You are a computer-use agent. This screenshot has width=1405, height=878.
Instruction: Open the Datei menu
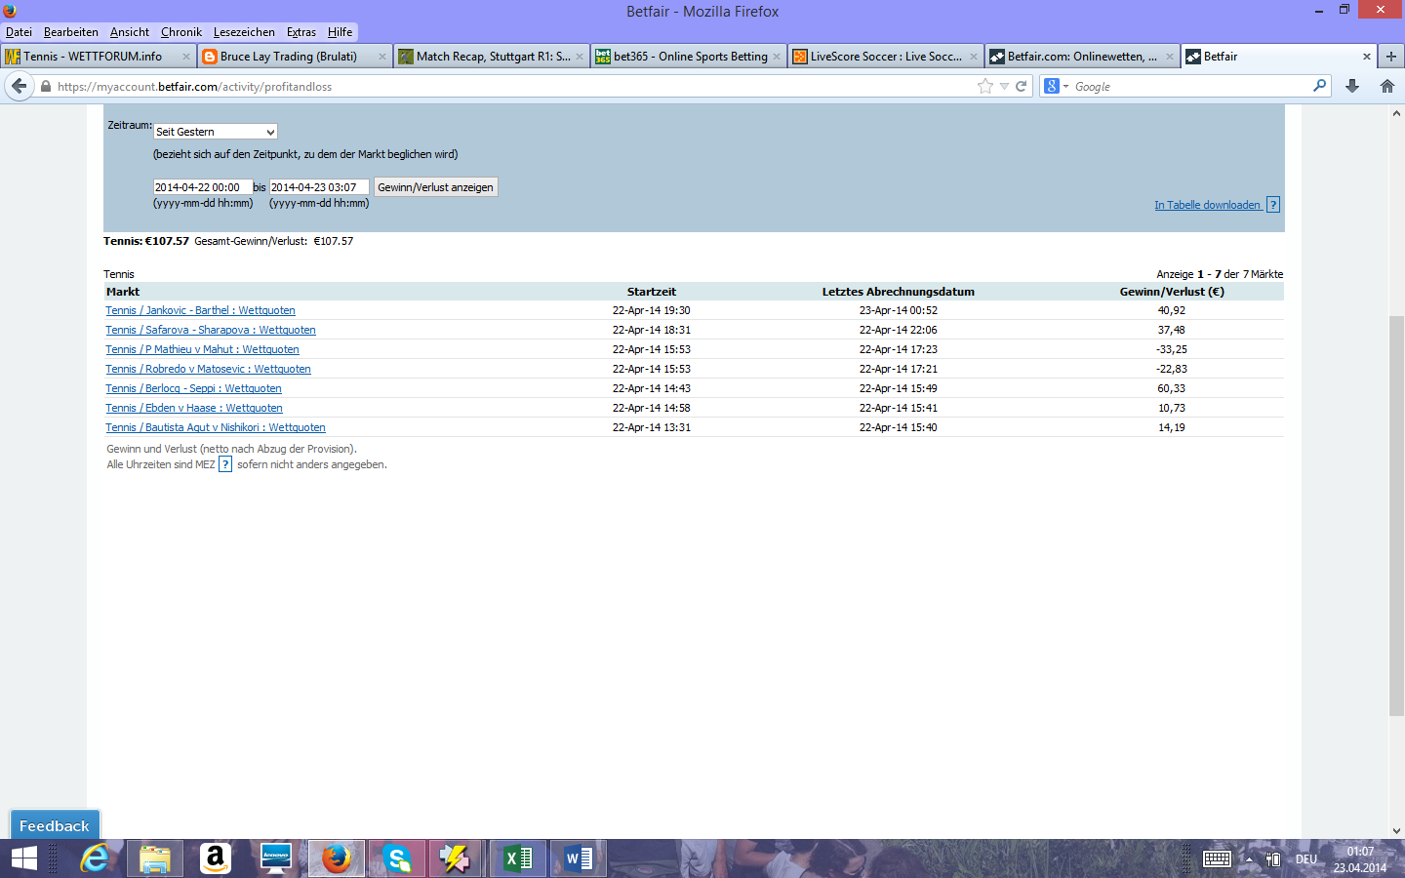[19, 32]
